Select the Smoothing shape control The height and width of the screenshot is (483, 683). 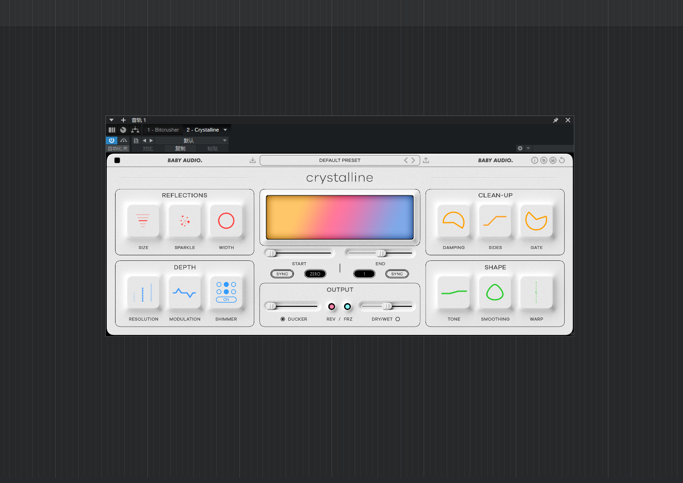tap(495, 293)
